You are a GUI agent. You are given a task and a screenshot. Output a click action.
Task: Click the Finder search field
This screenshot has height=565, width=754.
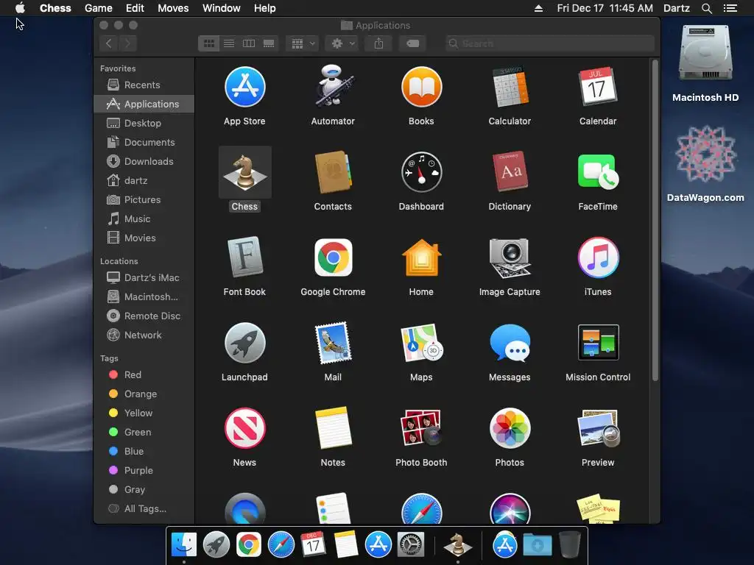549,43
